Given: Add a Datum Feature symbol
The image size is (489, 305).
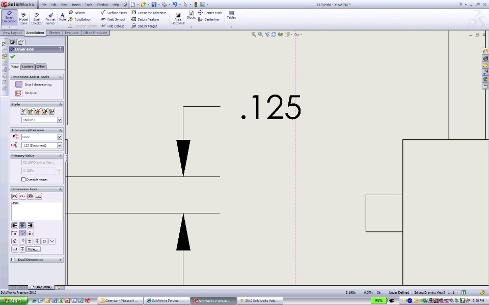Looking at the screenshot, I should click(x=145, y=19).
